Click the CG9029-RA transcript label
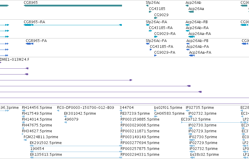The width and height of the screenshot is (249, 159). click(x=165, y=34)
